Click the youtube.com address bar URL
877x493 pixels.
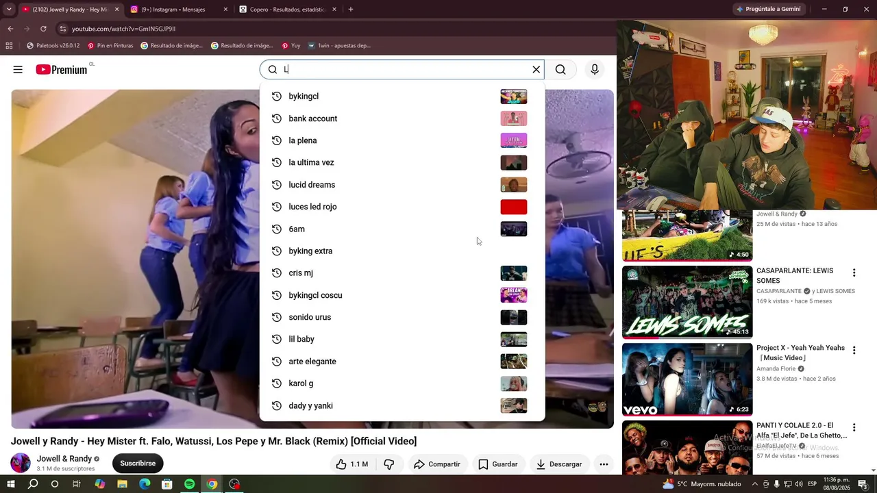[124, 29]
